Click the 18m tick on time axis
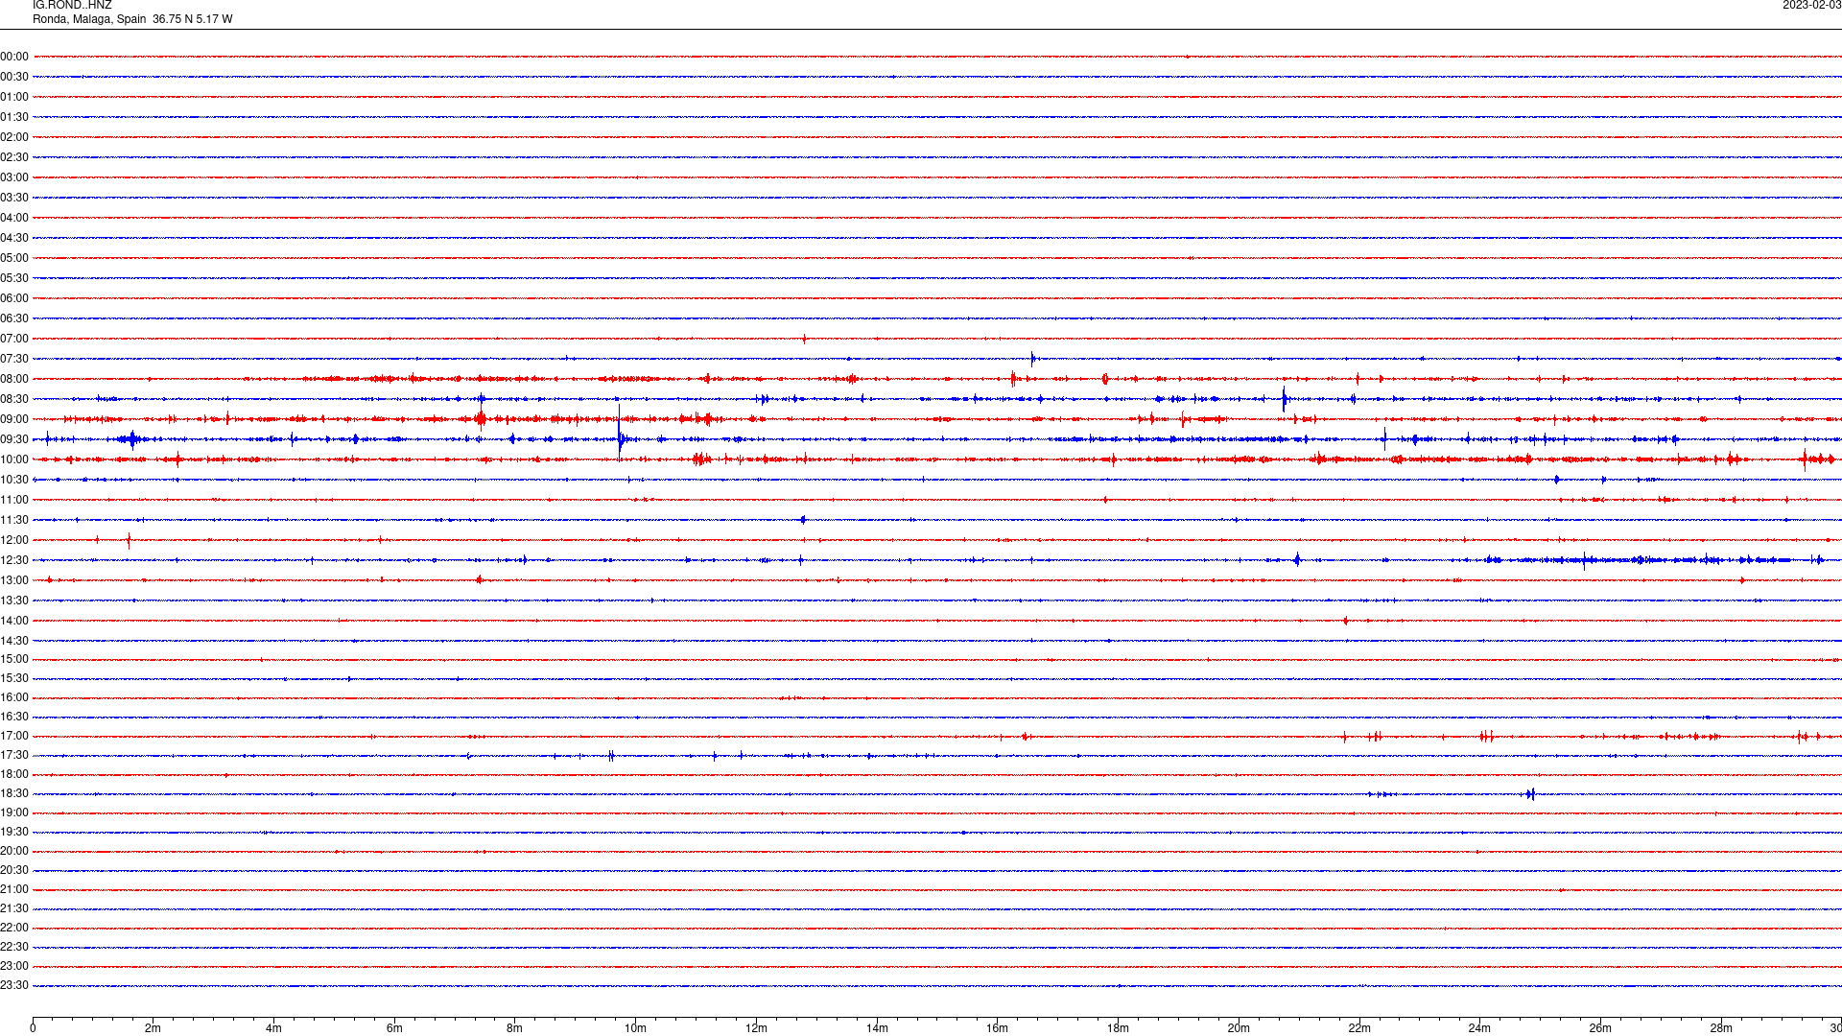This screenshot has width=1842, height=1036. click(1118, 1028)
